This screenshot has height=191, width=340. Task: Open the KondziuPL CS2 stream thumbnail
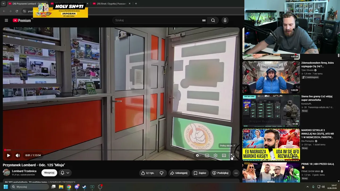pos(271,111)
